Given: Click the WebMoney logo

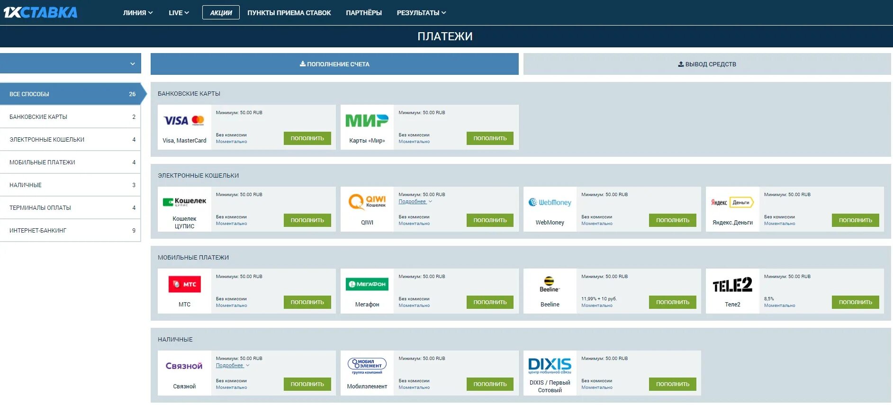Looking at the screenshot, I should [550, 202].
